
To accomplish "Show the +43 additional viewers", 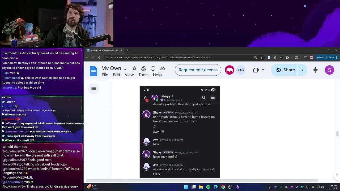I will 241,70.
